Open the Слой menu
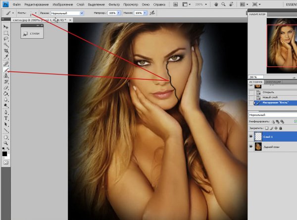The height and width of the screenshot is (220, 297). coord(80,4)
